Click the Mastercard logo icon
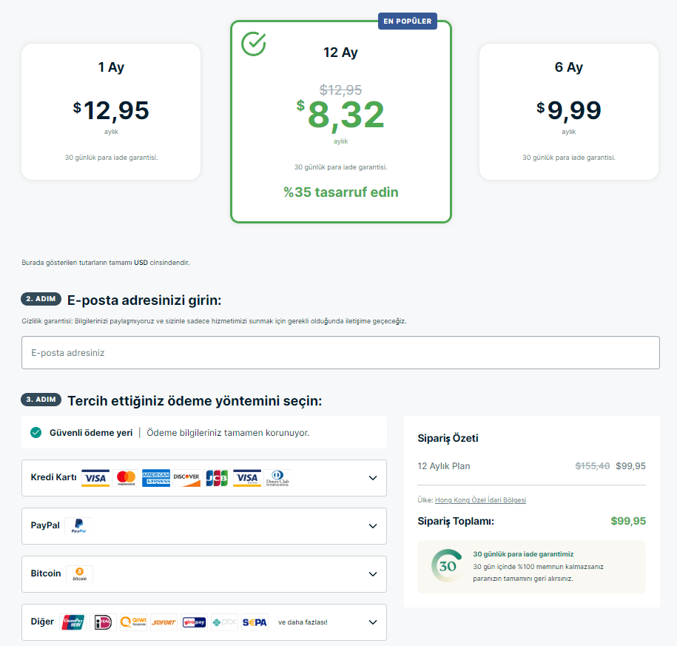 tap(126, 478)
